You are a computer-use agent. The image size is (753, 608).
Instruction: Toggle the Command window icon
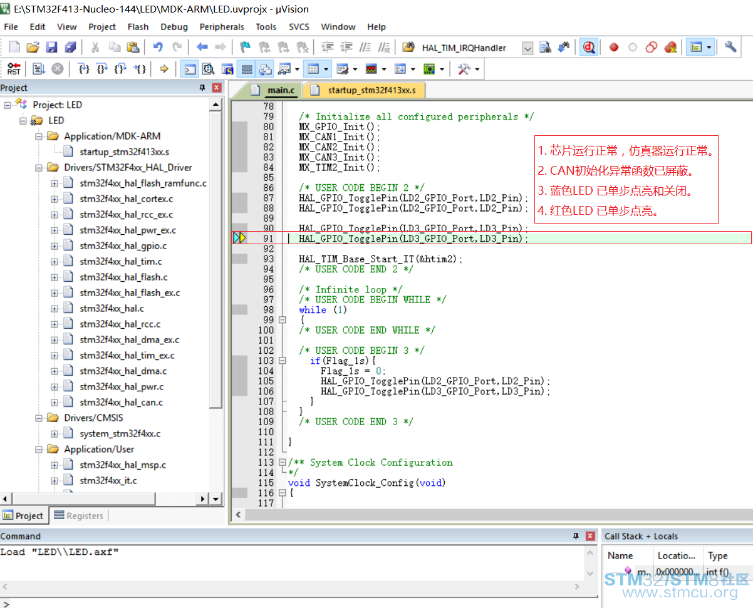(190, 69)
